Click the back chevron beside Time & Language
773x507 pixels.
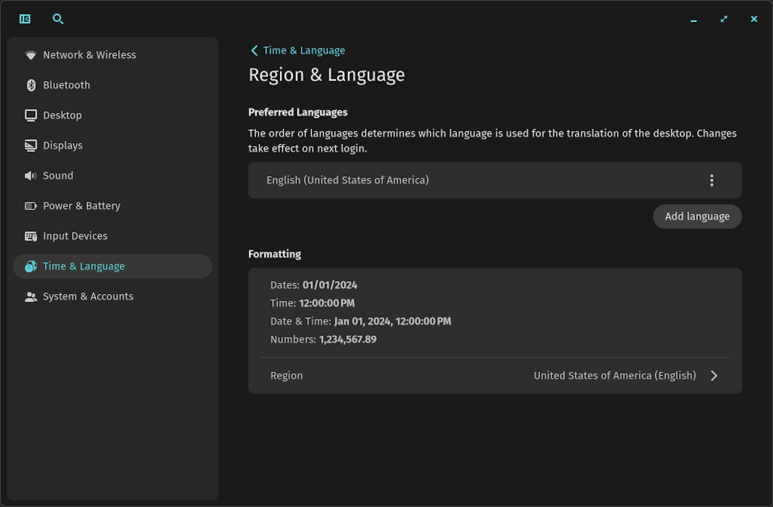click(x=254, y=50)
